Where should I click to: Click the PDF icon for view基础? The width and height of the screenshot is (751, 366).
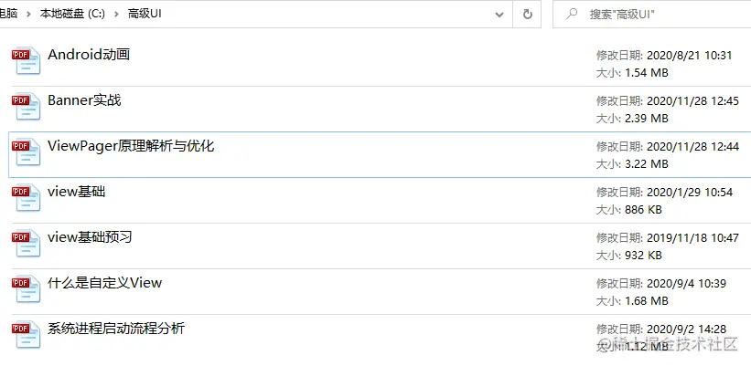[x=27, y=198]
